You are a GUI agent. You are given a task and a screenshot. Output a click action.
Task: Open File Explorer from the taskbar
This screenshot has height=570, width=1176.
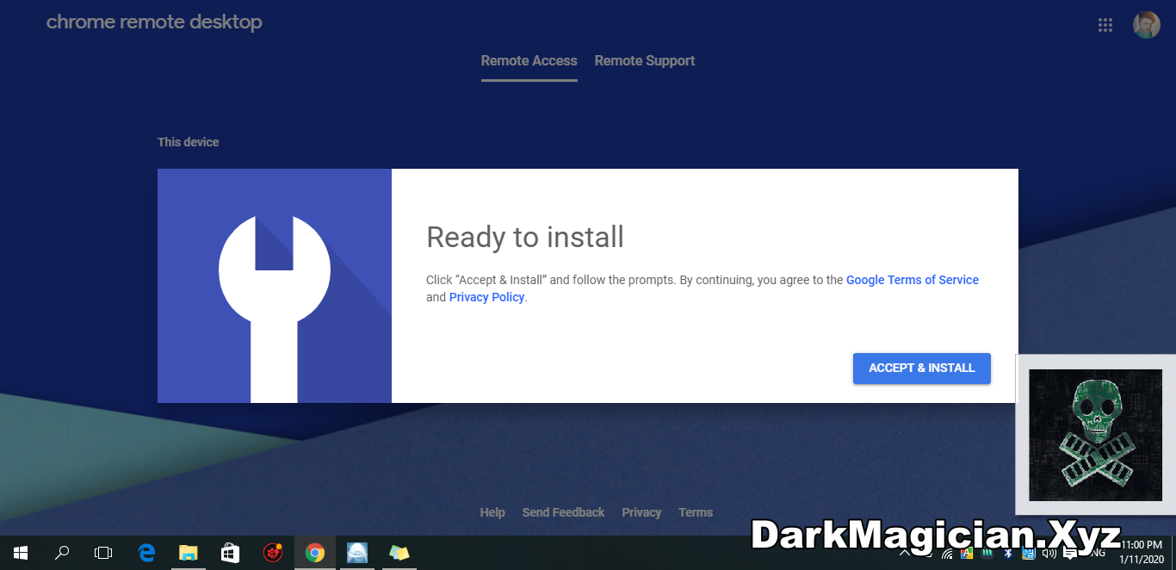click(x=188, y=553)
